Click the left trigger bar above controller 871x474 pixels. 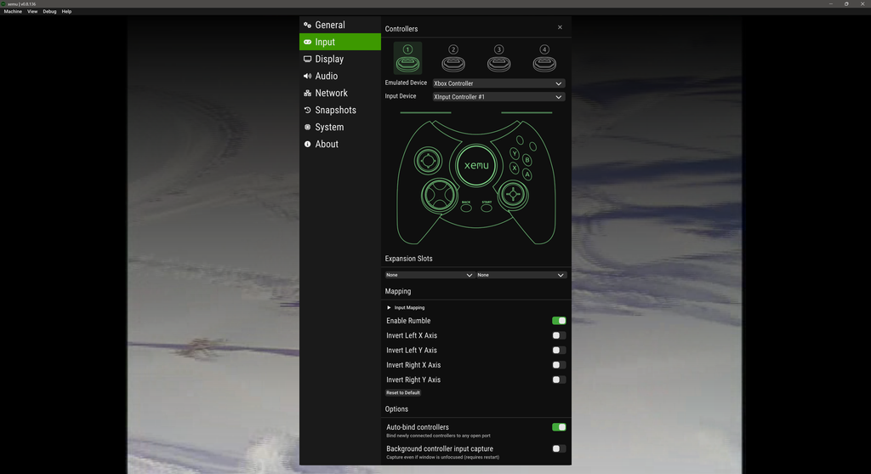(x=425, y=113)
